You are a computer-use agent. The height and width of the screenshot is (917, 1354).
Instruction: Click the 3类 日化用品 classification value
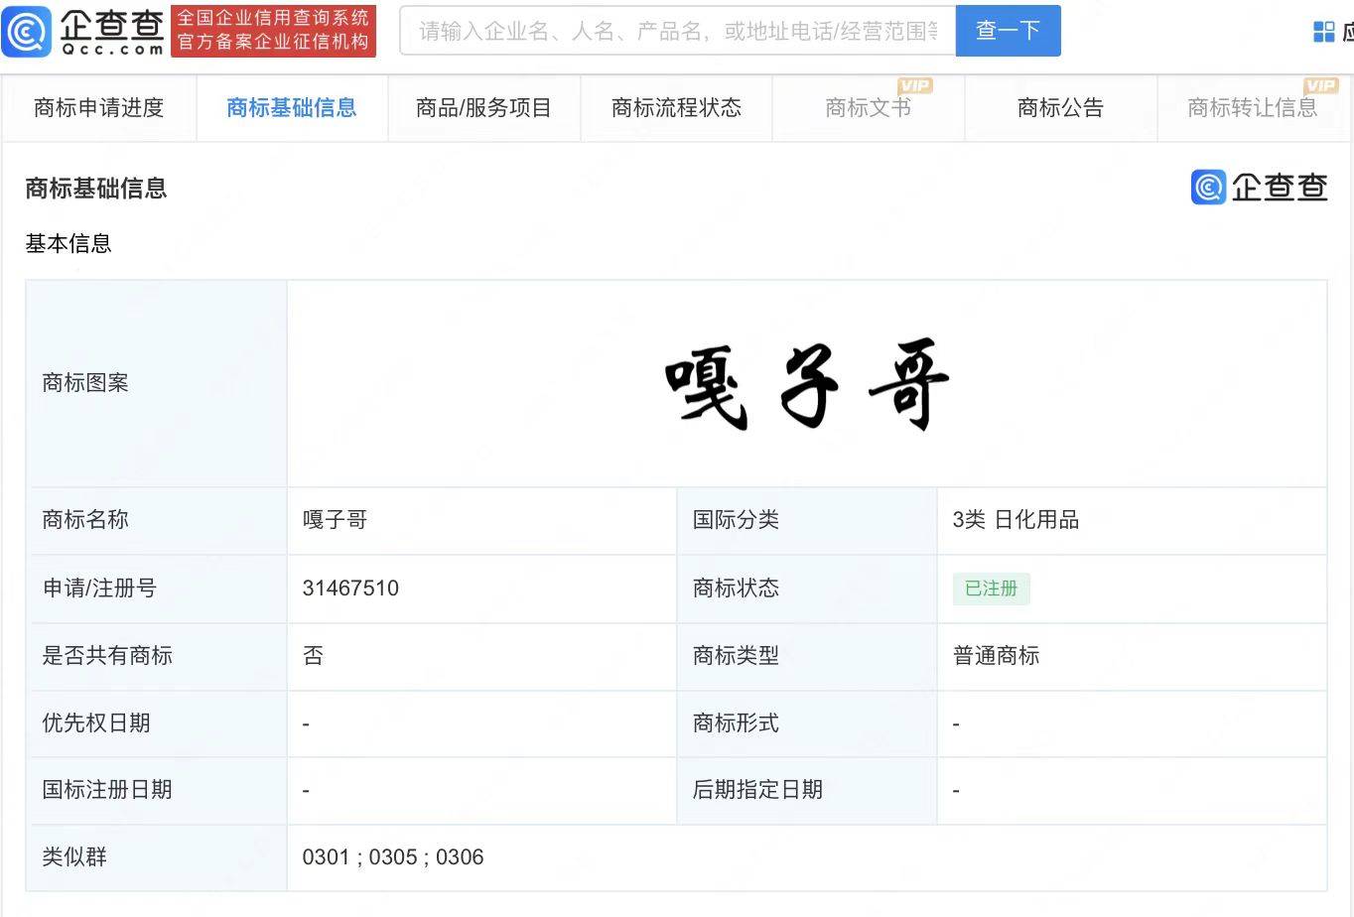[1015, 520]
